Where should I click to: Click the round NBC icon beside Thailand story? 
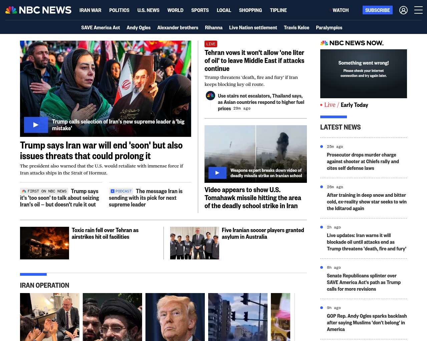[x=210, y=96]
